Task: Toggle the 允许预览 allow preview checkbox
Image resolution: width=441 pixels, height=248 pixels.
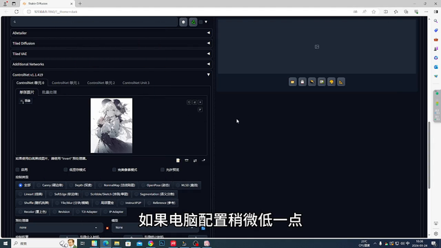Action: 163,169
